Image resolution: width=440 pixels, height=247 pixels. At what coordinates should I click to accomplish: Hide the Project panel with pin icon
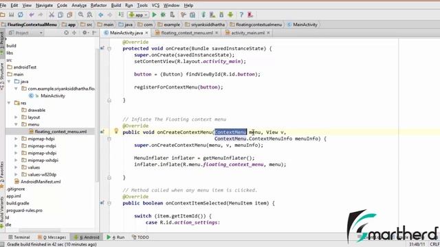coord(94,33)
